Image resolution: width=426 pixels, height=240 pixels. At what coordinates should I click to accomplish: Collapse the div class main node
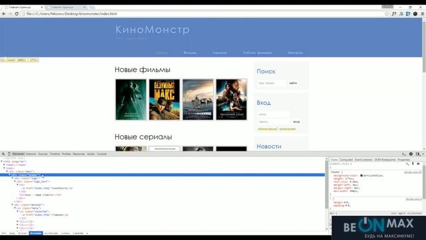coord(7,171)
